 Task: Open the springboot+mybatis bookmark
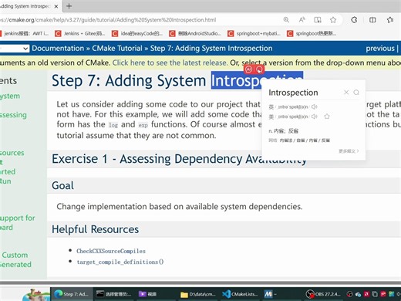pyautogui.click(x=254, y=33)
